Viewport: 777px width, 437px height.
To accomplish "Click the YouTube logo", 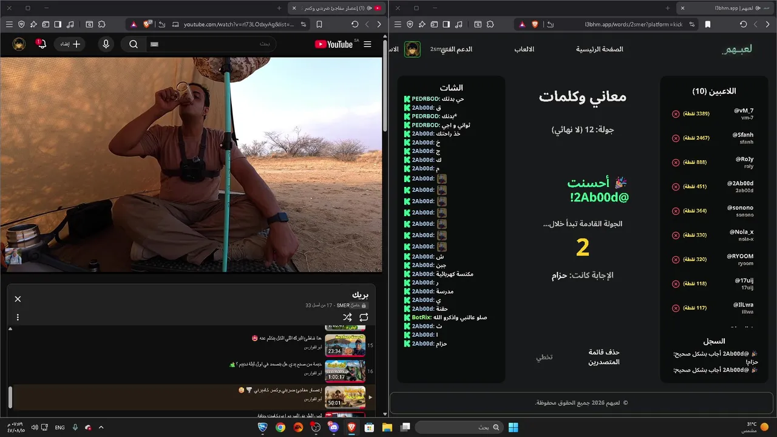I will (333, 44).
